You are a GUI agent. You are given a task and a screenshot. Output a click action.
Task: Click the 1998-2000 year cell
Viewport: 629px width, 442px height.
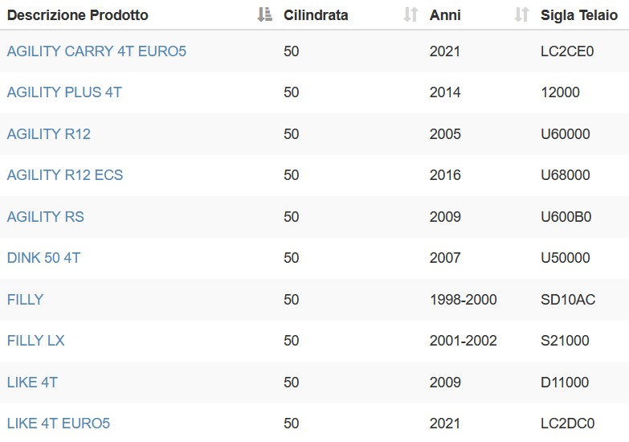(x=463, y=300)
